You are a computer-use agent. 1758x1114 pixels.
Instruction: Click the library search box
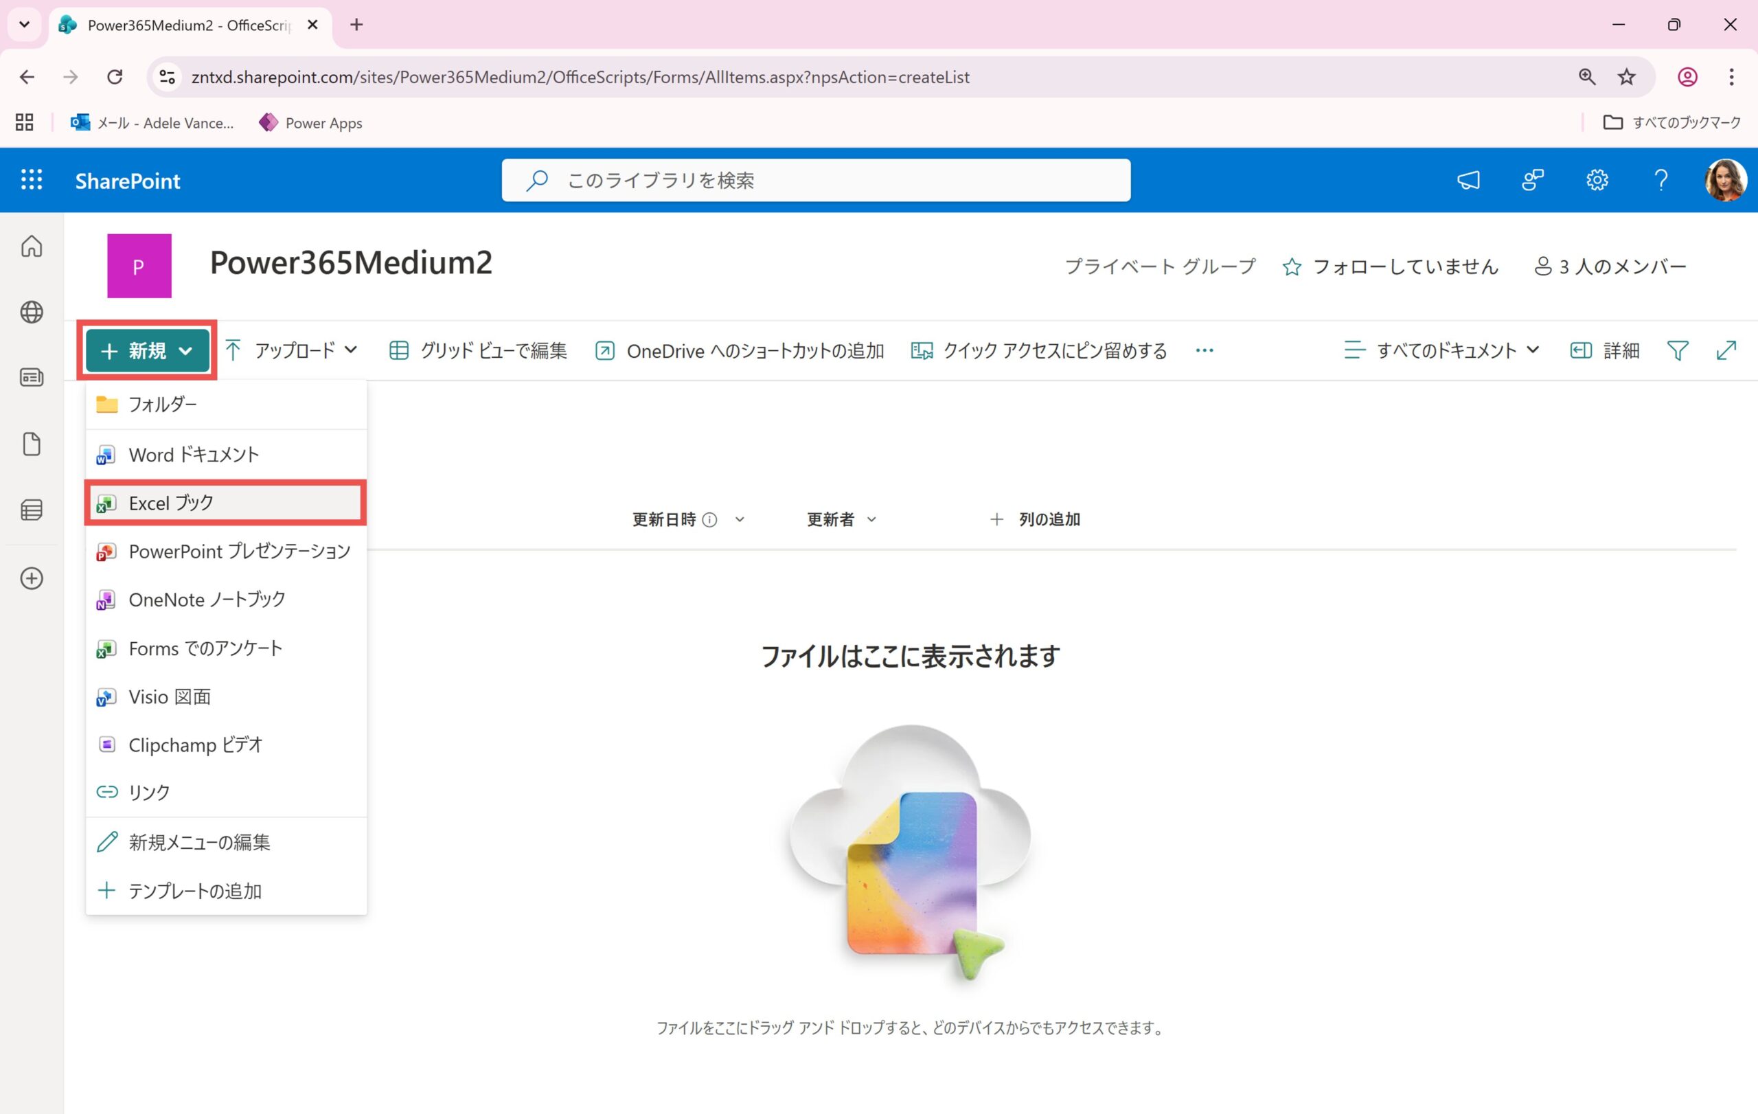(x=817, y=179)
